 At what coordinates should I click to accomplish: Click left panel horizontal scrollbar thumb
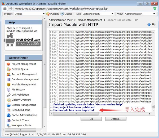click(20, 130)
